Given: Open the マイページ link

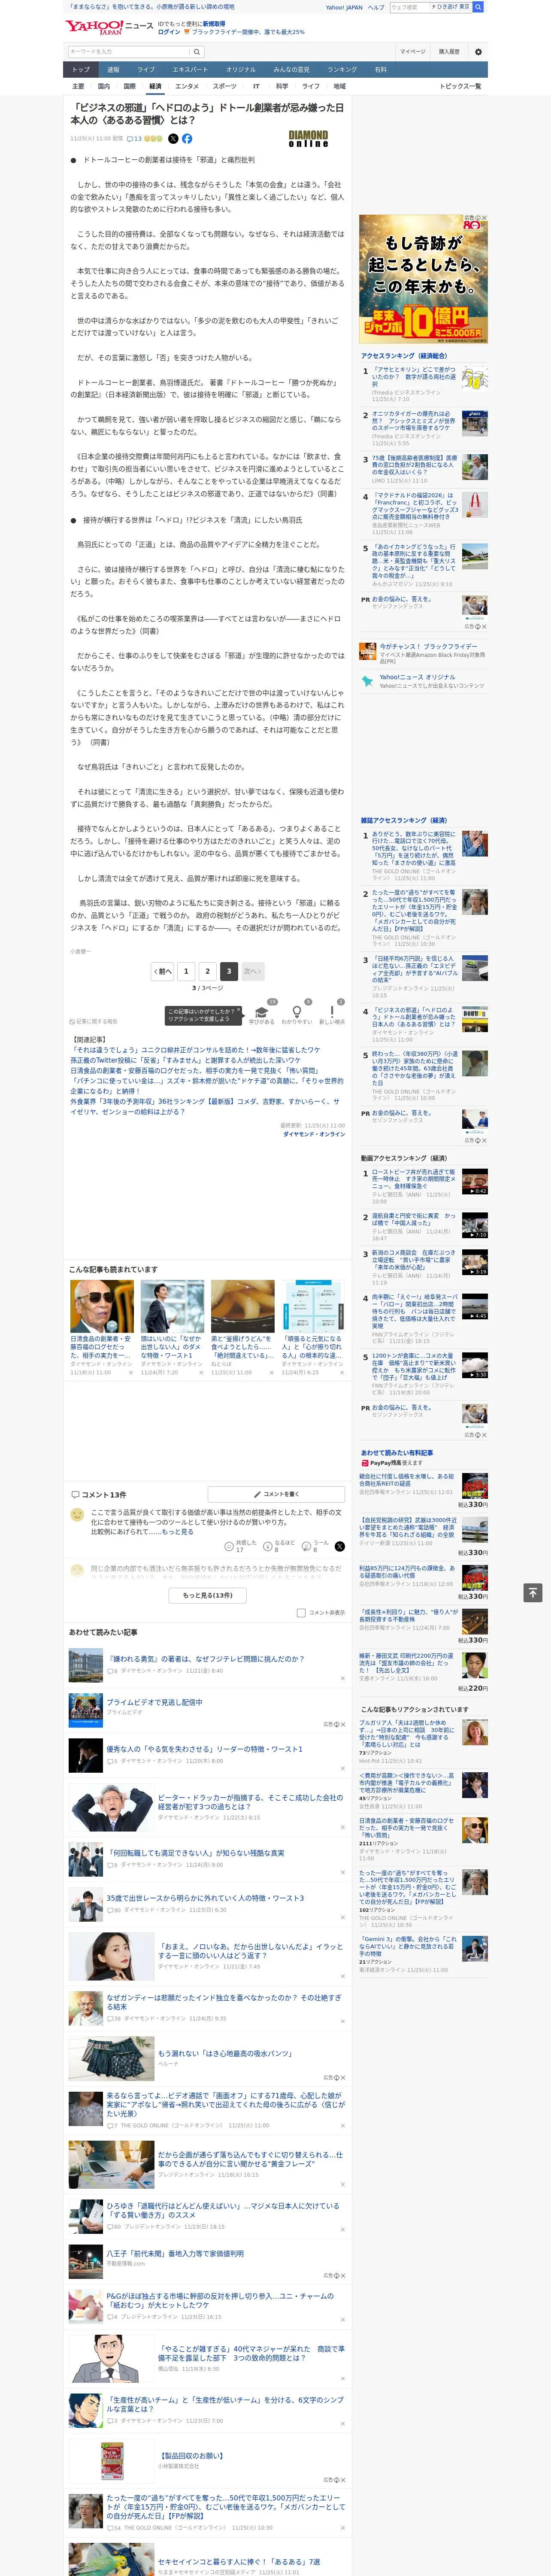Looking at the screenshot, I should 412,52.
